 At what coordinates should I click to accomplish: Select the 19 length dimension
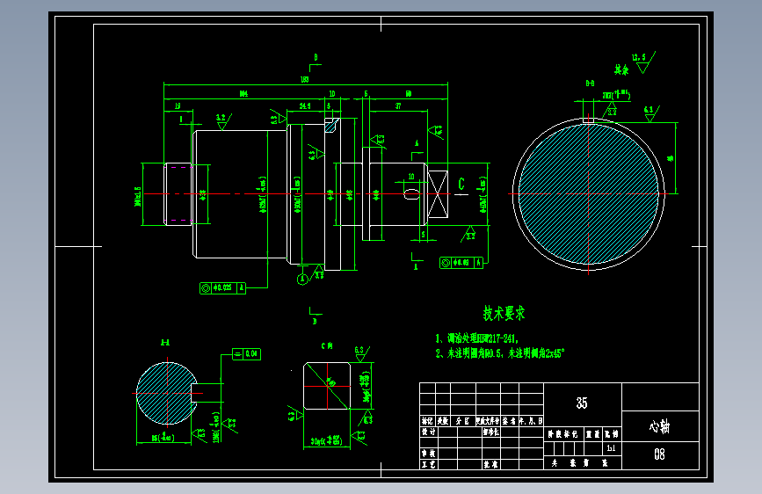click(178, 106)
